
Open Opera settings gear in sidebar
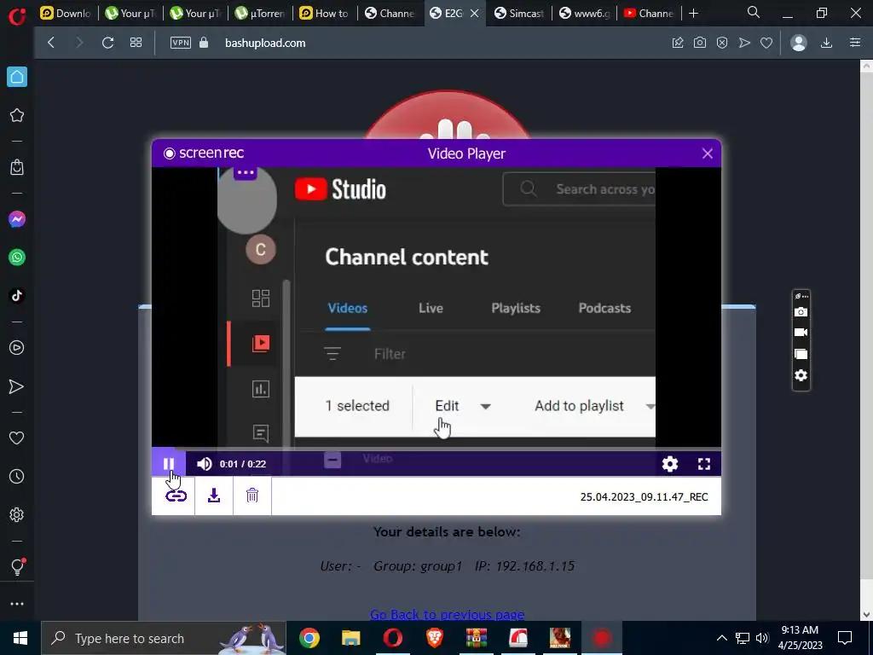[x=17, y=514]
